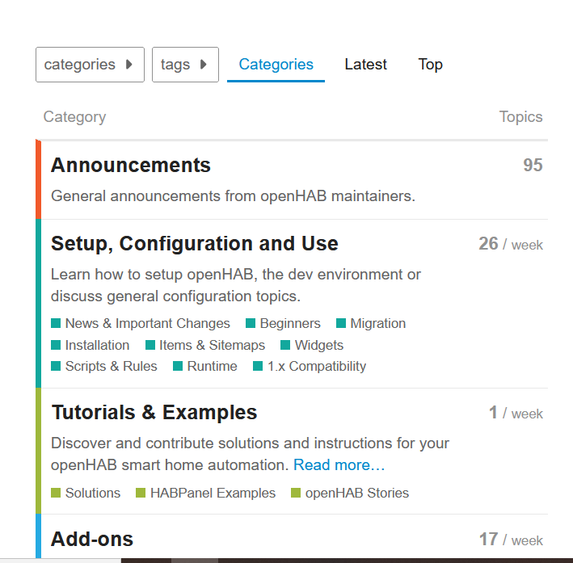Viewport: 573px width, 563px height.
Task: Open the Runtime subcategory
Action: (212, 366)
